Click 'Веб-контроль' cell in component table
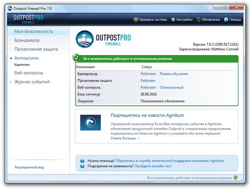250x189 pixels. pyautogui.click(x=89, y=87)
